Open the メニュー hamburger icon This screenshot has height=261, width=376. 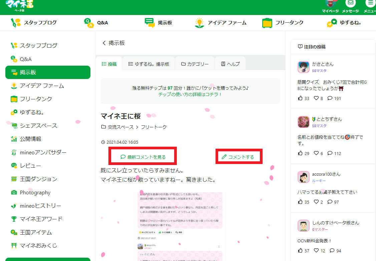click(370, 3)
